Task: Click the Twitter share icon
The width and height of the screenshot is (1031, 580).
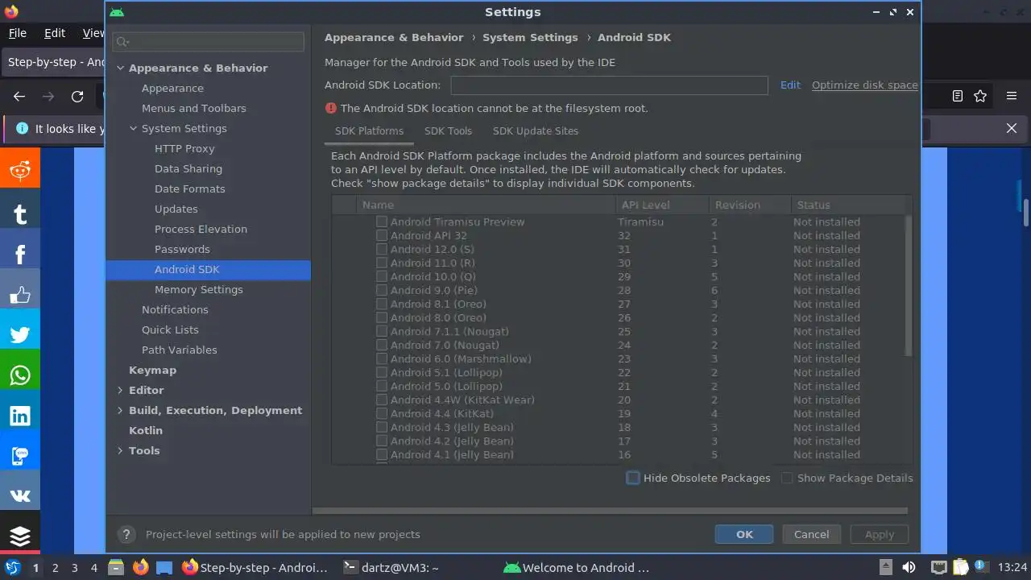Action: point(20,335)
